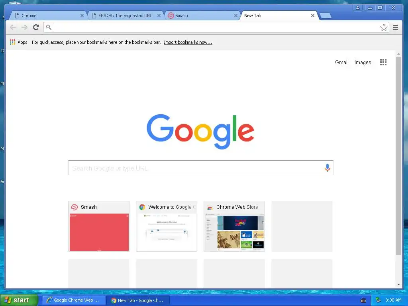Viewport: 408px width, 306px height.
Task: Close the Smash tab
Action: pyautogui.click(x=236, y=16)
